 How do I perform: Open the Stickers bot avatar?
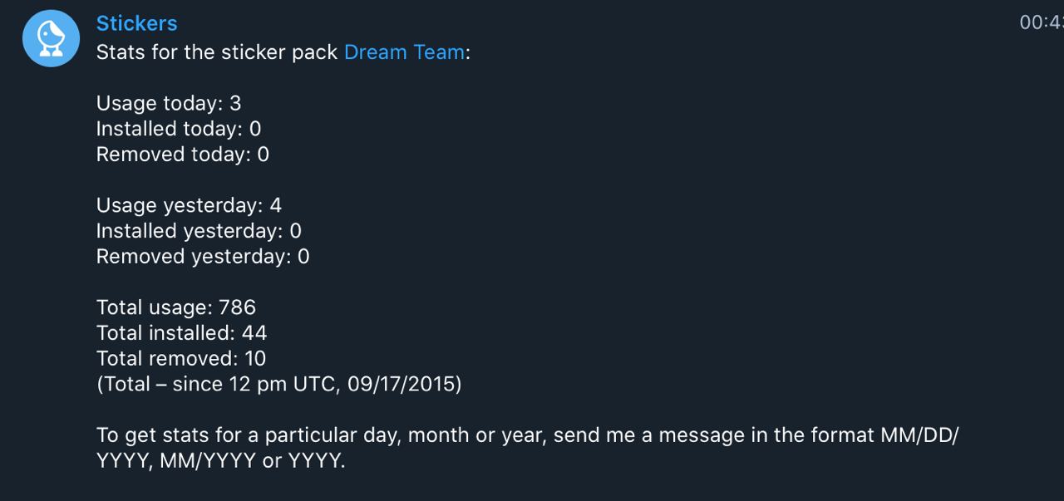pyautogui.click(x=51, y=38)
